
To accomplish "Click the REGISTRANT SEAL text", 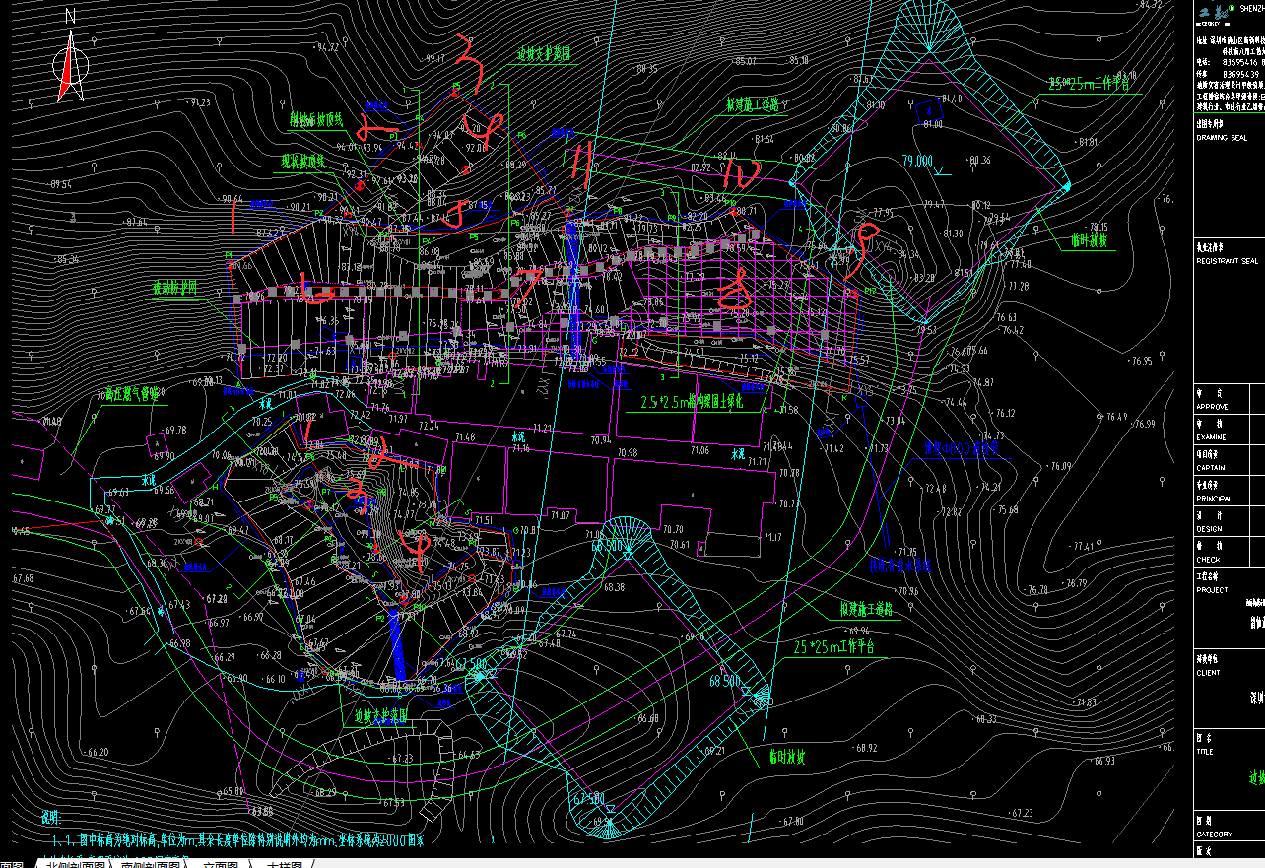I will [x=1227, y=261].
